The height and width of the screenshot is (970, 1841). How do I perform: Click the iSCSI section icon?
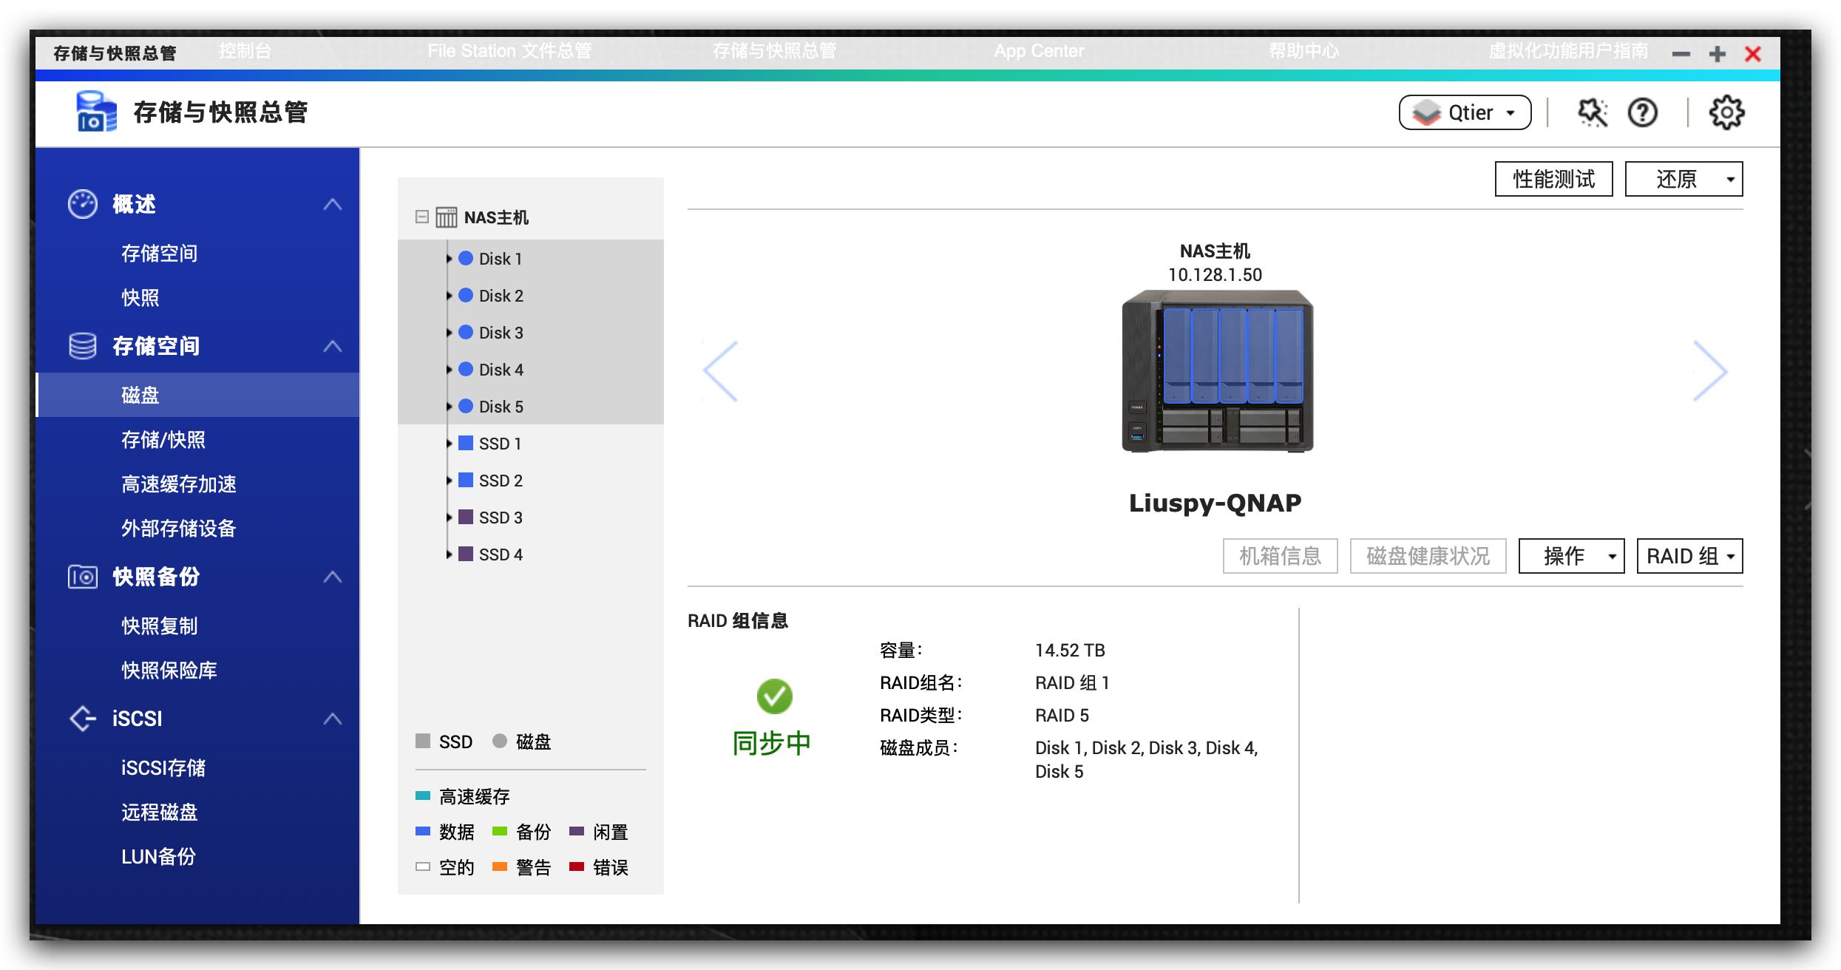[x=82, y=719]
